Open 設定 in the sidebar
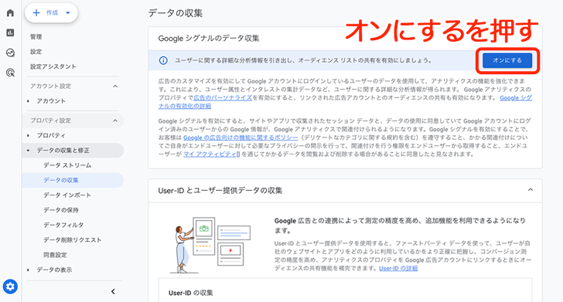 coord(36,52)
